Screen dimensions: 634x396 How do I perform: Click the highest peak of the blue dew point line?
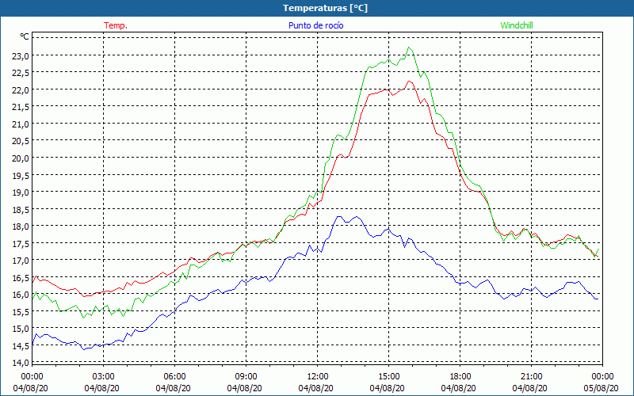[339, 216]
